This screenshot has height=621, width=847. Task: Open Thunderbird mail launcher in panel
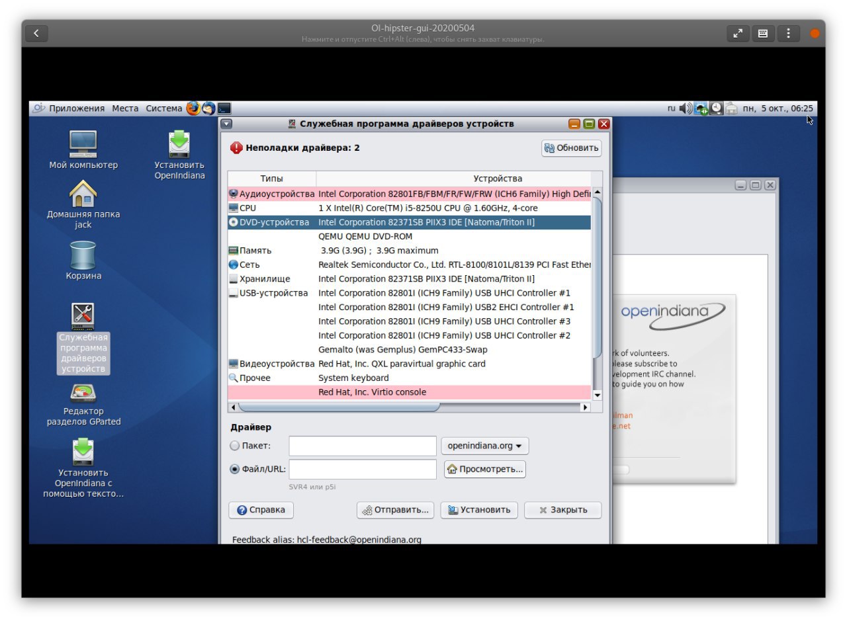pyautogui.click(x=208, y=108)
